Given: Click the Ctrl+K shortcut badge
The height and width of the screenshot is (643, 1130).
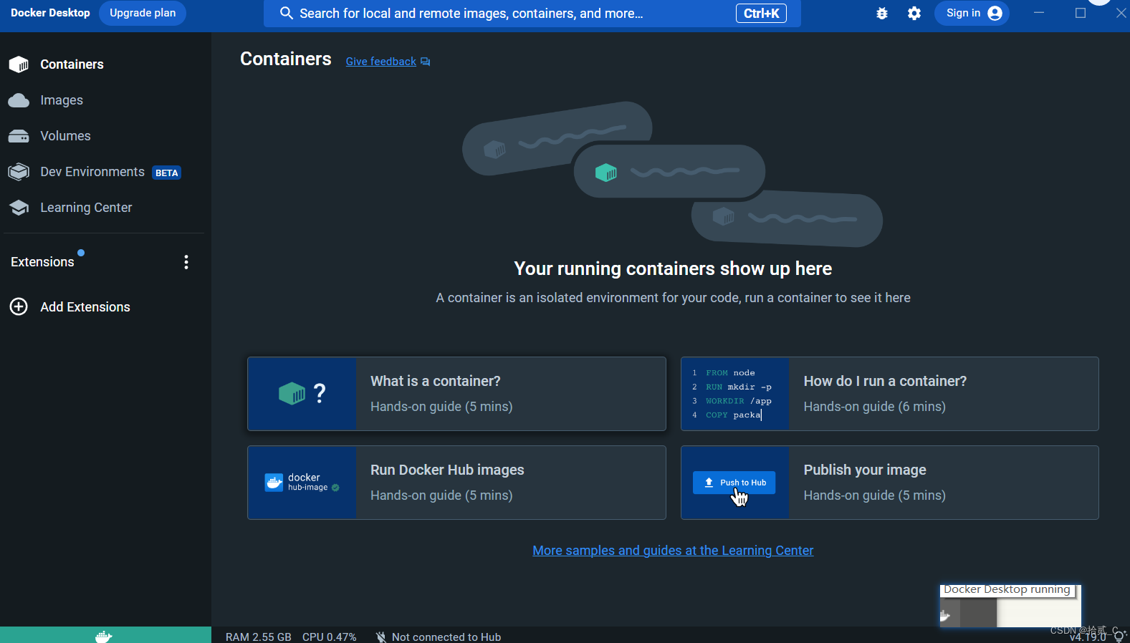Looking at the screenshot, I should coord(761,14).
